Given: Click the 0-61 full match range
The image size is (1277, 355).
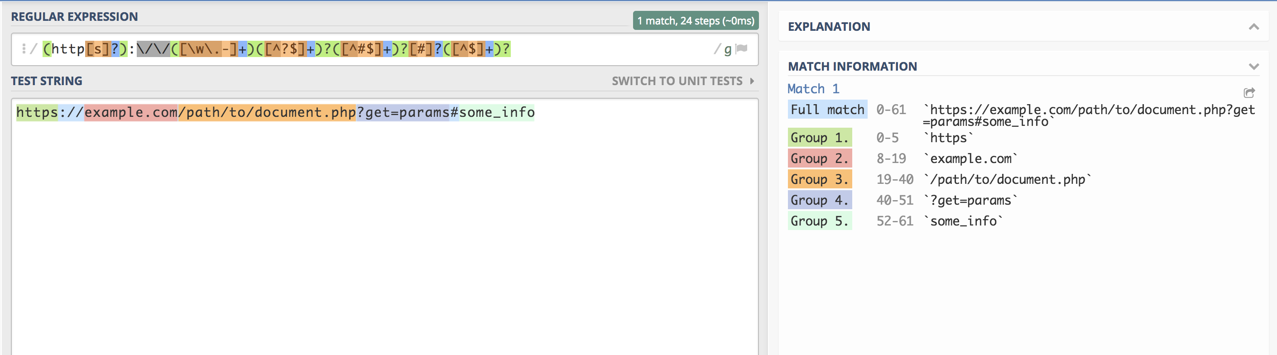Looking at the screenshot, I should [x=891, y=110].
